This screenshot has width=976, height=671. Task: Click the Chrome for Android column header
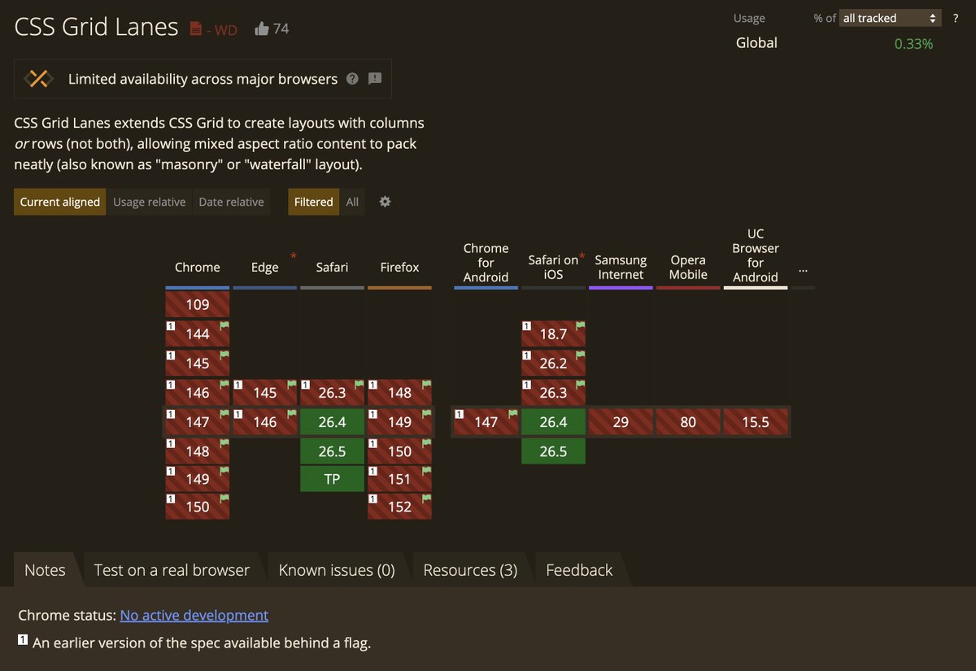[486, 263]
